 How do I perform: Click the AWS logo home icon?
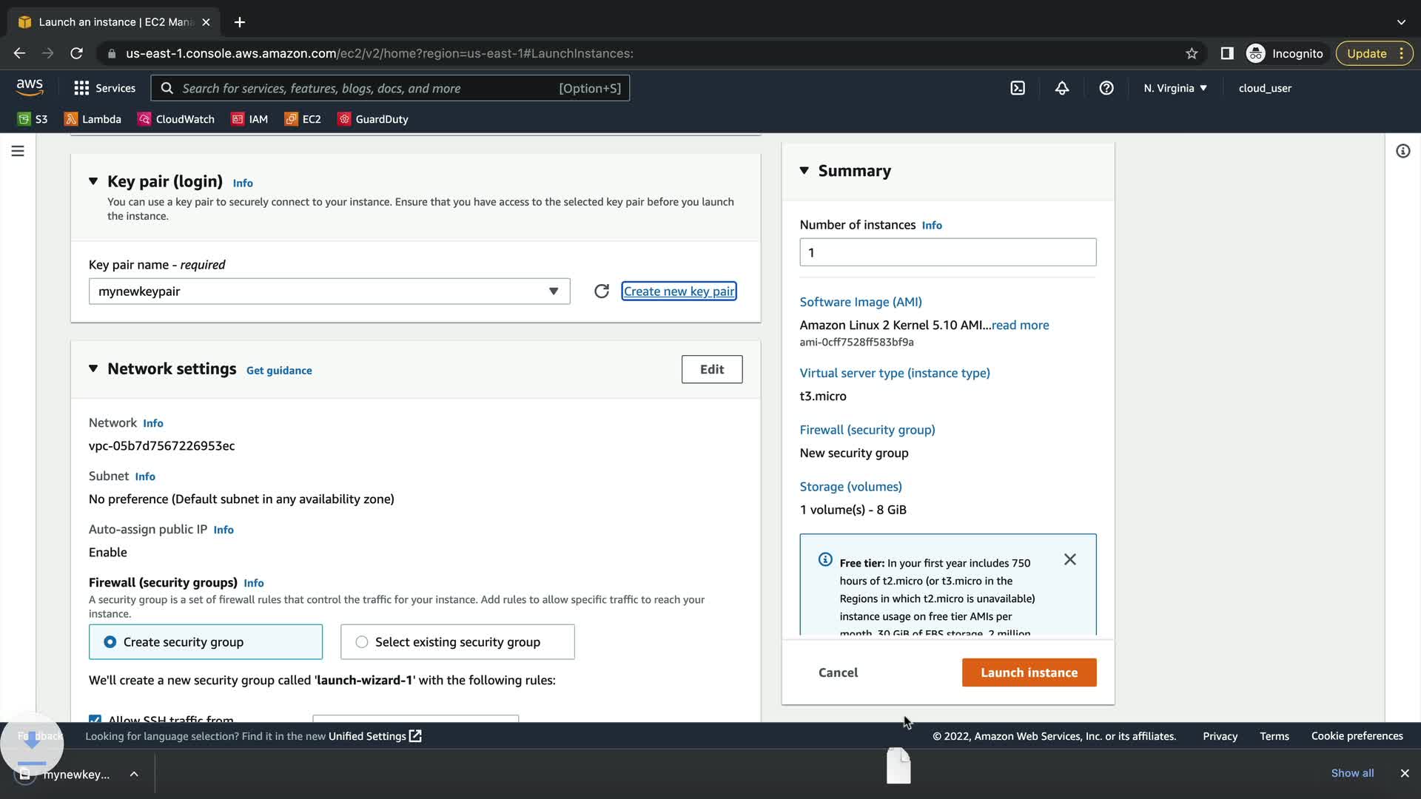[x=30, y=87]
